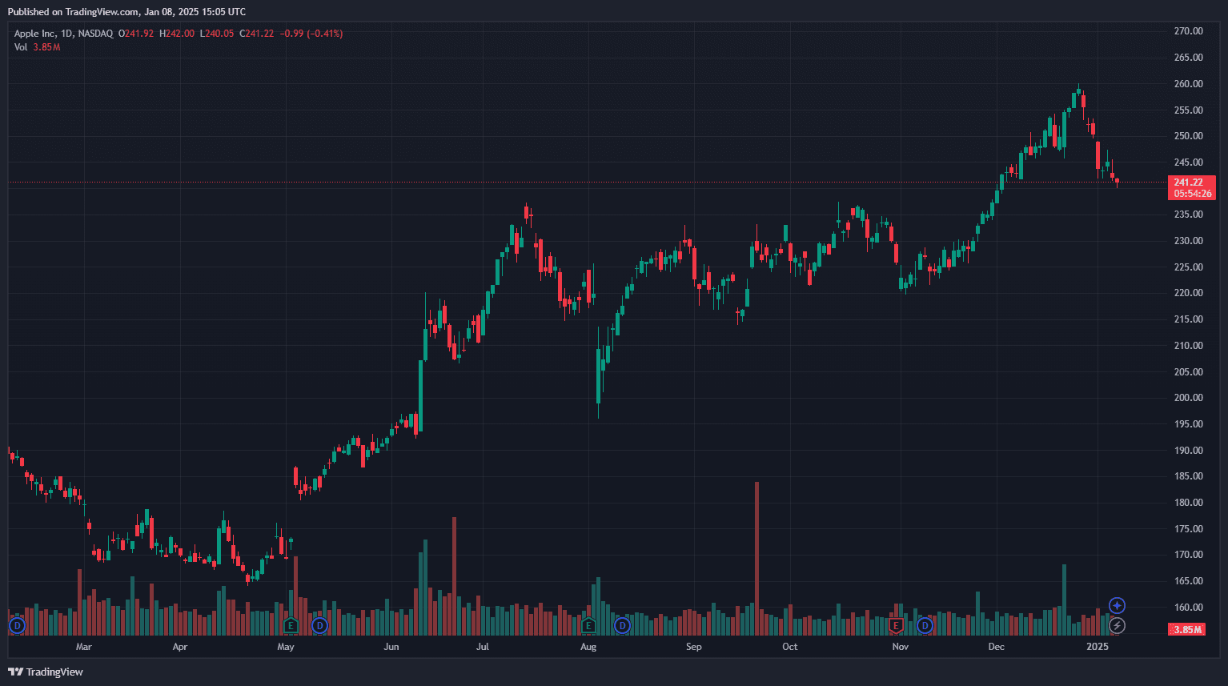This screenshot has height=686, width=1228.
Task: Click the D dividend badge near November
Action: [x=925, y=625]
